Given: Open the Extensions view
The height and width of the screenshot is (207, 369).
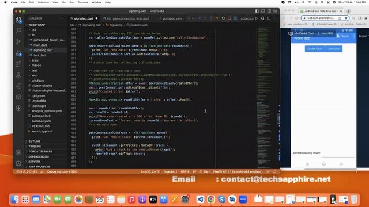Looking at the screenshot, I should click(18, 64).
